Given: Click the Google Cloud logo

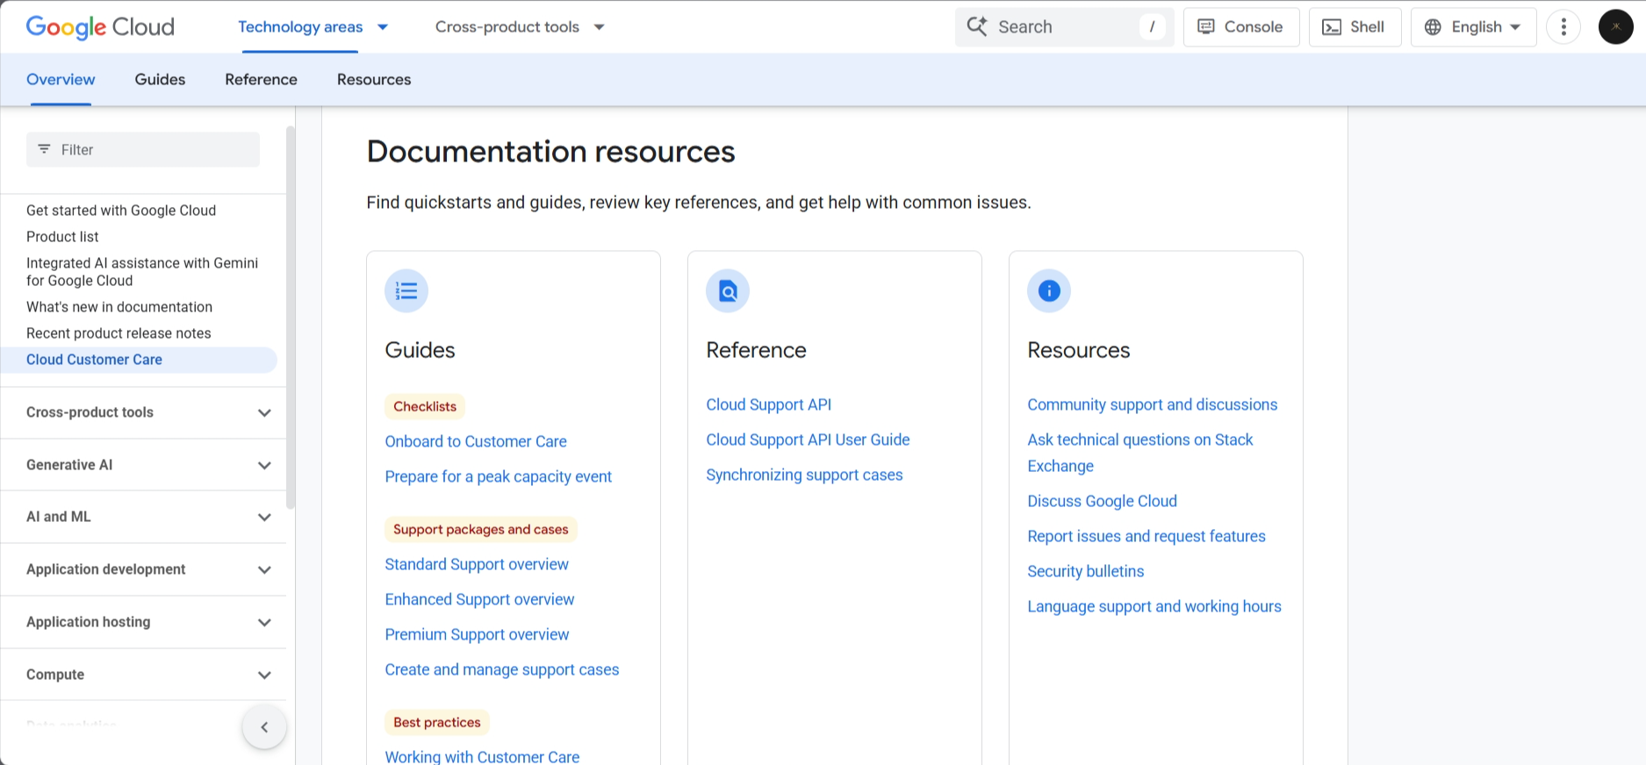Looking at the screenshot, I should 100,27.
